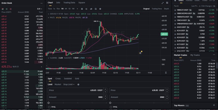Open the chart calendar date picker icon
Image resolution: width=218 pixels, height=110 pixels.
(82, 9)
